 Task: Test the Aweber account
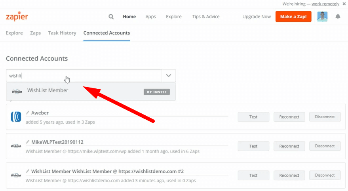pyautogui.click(x=253, y=117)
